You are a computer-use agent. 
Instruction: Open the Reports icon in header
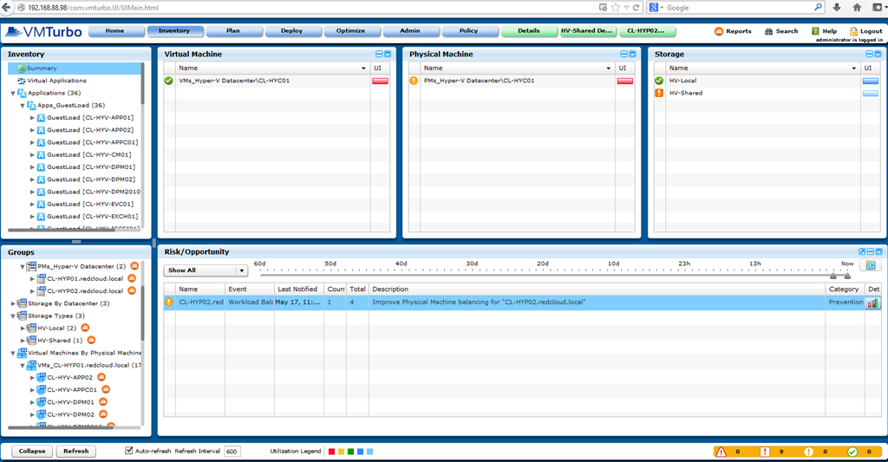719,31
